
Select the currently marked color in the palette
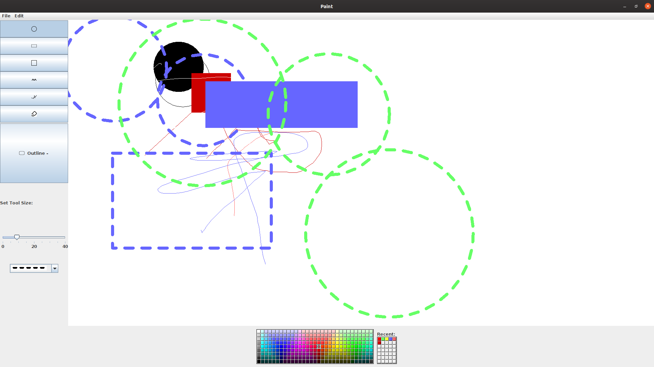point(318,346)
